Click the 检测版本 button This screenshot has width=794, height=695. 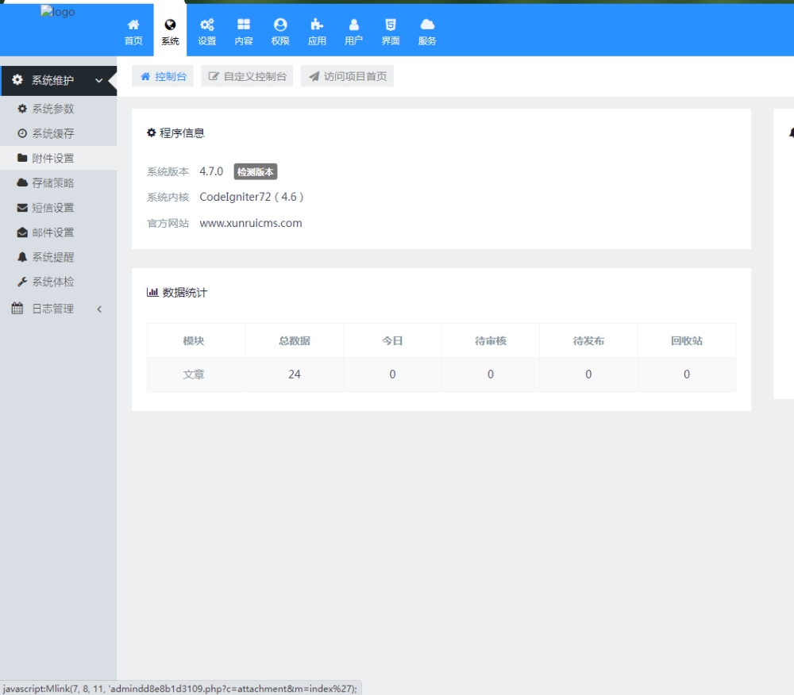coord(255,172)
